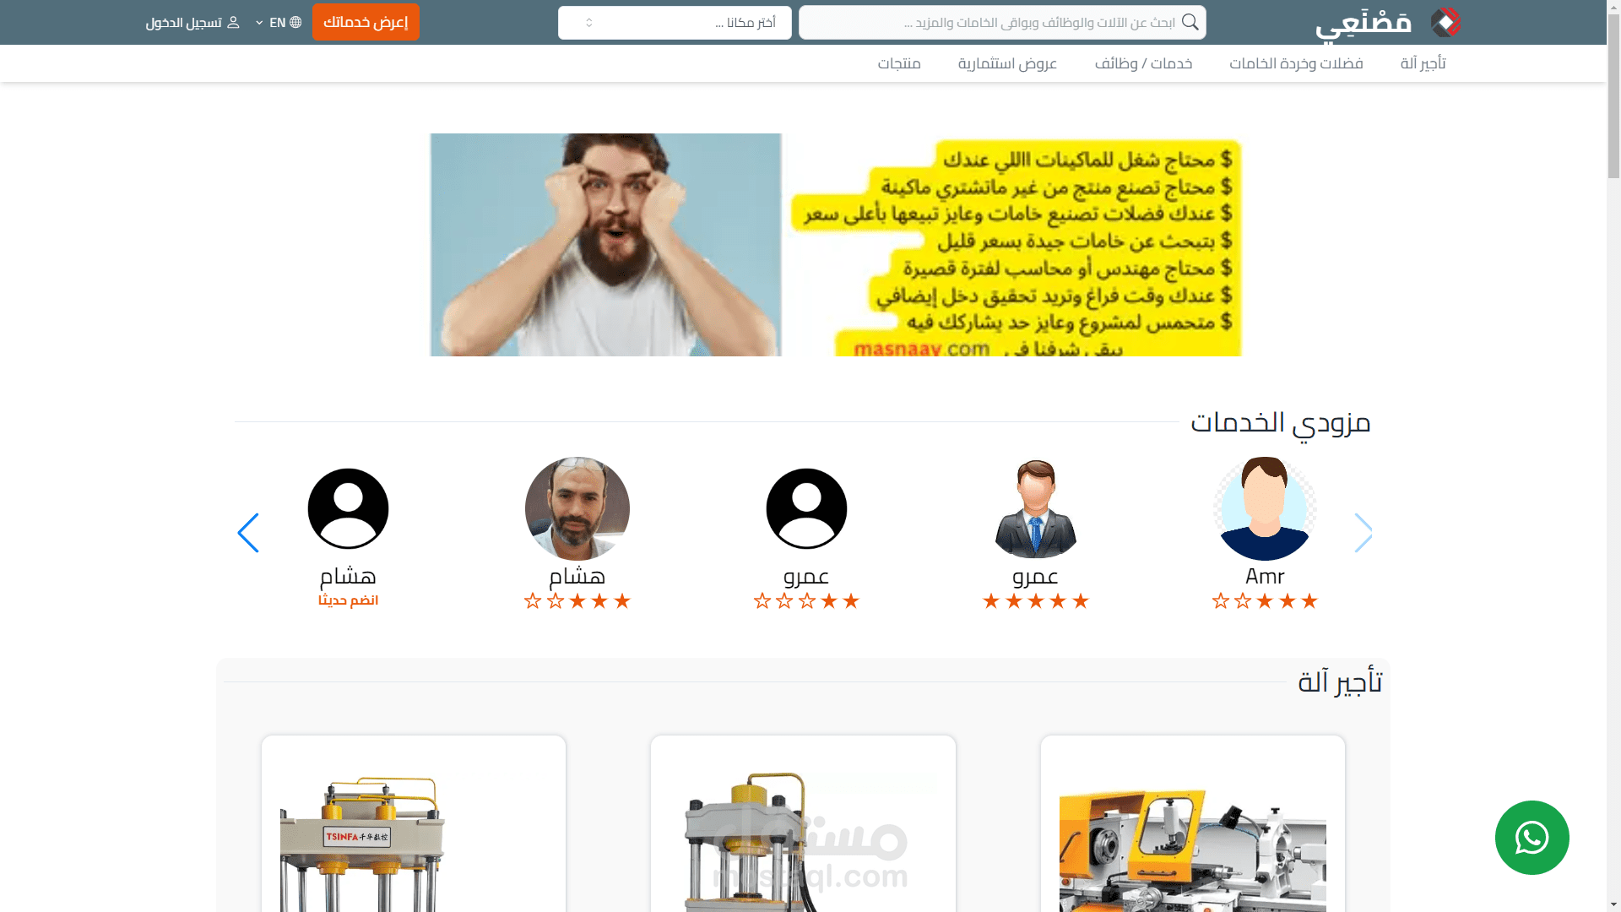The width and height of the screenshot is (1621, 912).
Task: Open the bearded هشام profile photo
Action: (x=577, y=508)
